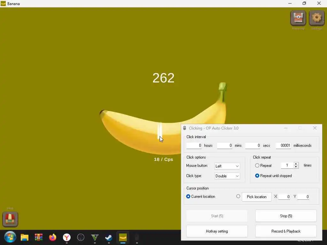Select the Pick location radio button
327x245 pixels.
[238, 196]
